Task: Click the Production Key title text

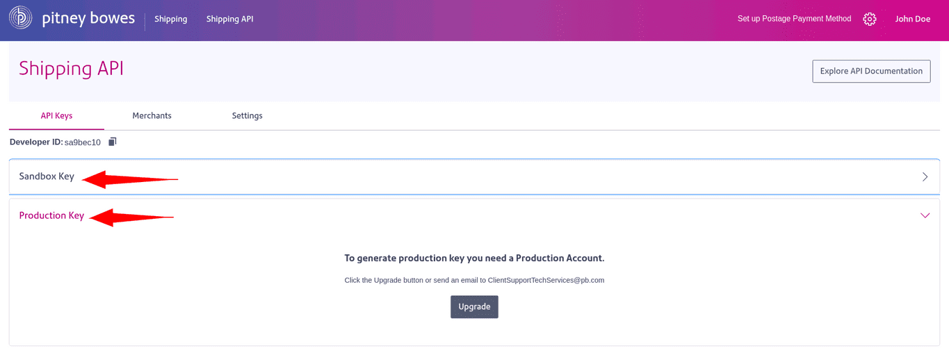Action: tap(51, 215)
